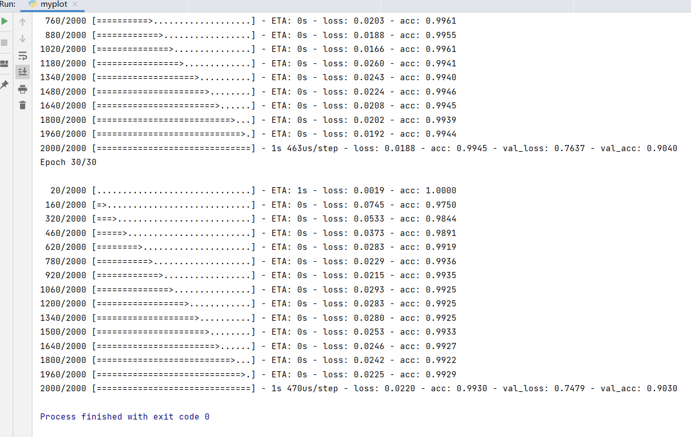Pin the Run tab with the pin icon

(x=5, y=84)
